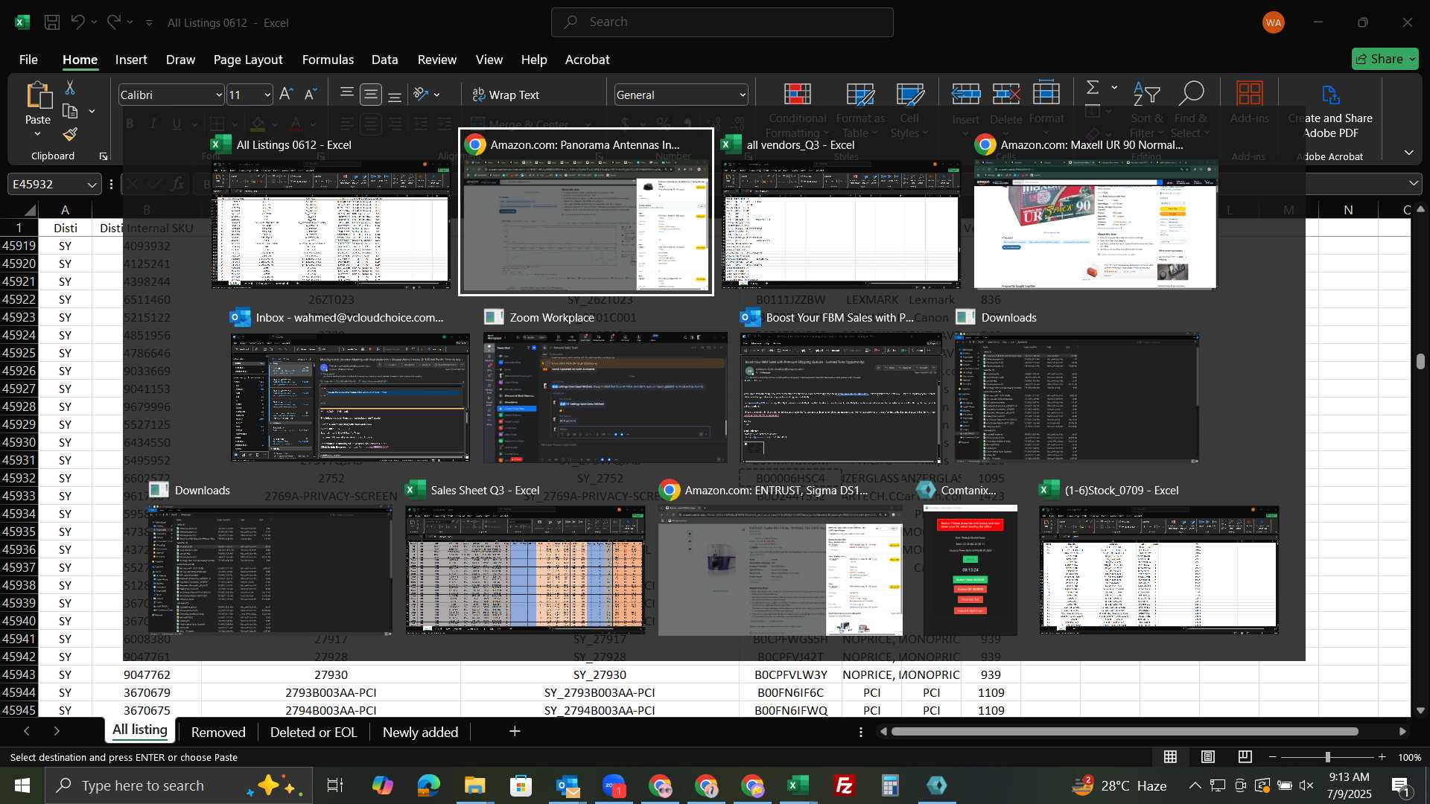Click the zoom in plus button
The width and height of the screenshot is (1430, 804).
[1382, 757]
